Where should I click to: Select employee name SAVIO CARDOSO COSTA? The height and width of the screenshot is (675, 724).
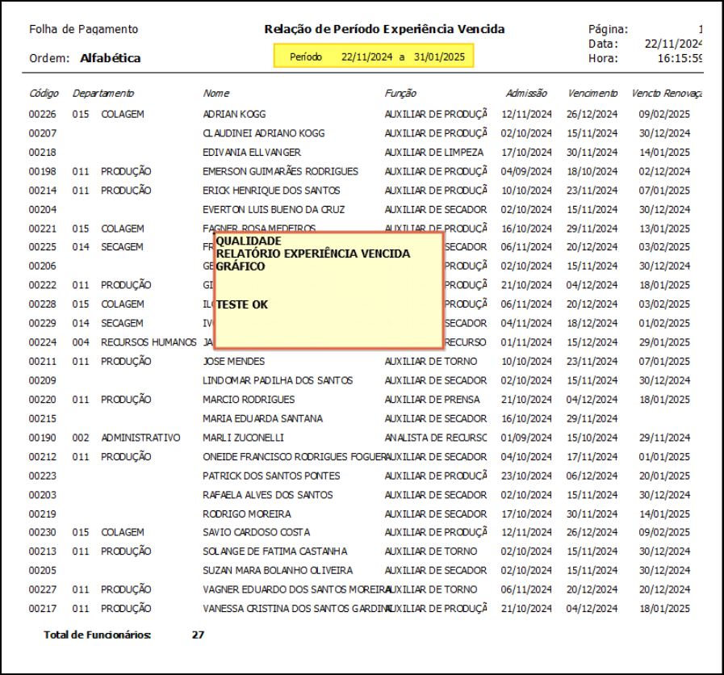click(x=256, y=532)
